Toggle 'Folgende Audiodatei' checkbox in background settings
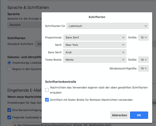 click(9, 117)
